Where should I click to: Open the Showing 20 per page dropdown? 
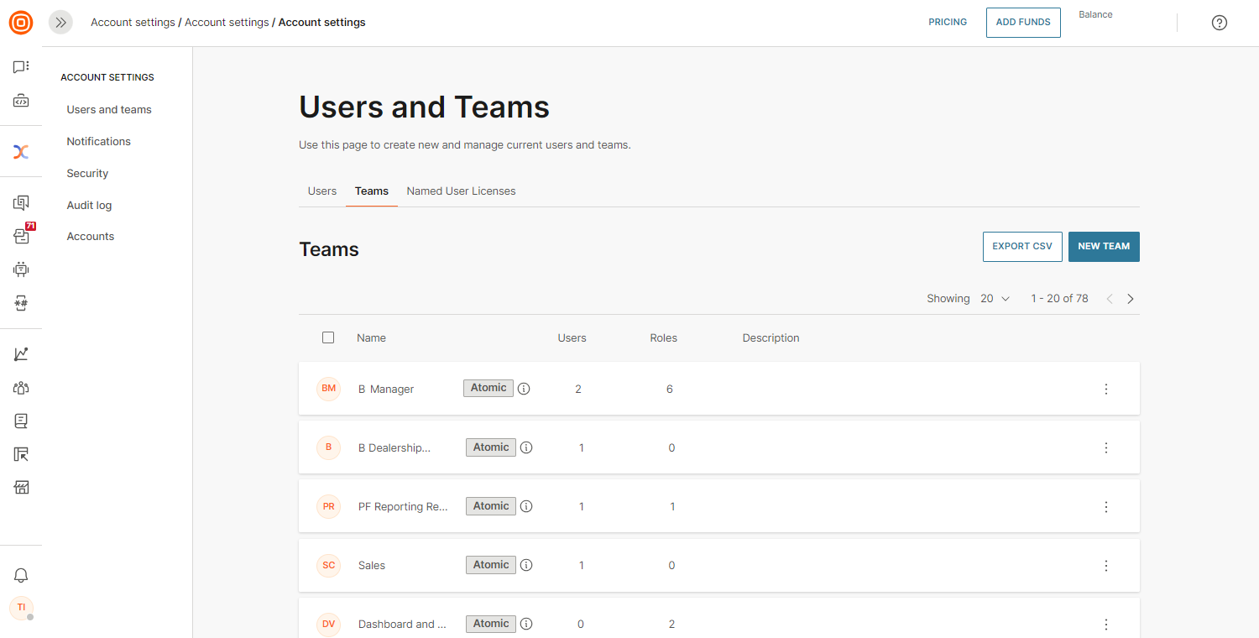[995, 299]
